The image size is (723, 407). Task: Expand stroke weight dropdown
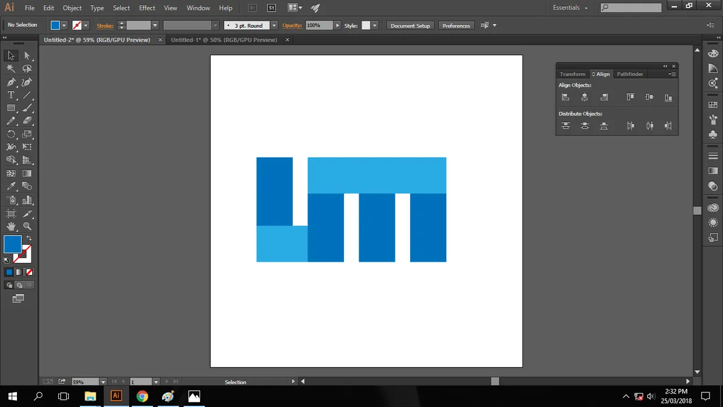(155, 25)
